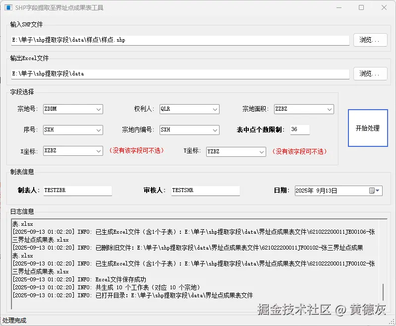The height and width of the screenshot is (326, 396).
Task: Browse for input SHP file
Action: pos(370,40)
